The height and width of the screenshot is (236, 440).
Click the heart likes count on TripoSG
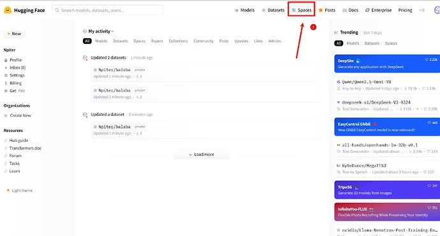(432, 186)
